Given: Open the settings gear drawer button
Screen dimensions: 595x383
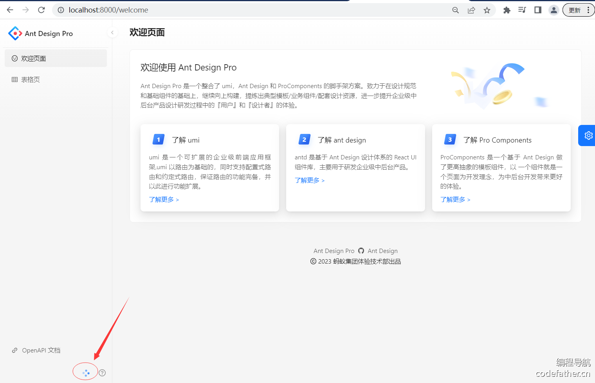Looking at the screenshot, I should click(587, 135).
